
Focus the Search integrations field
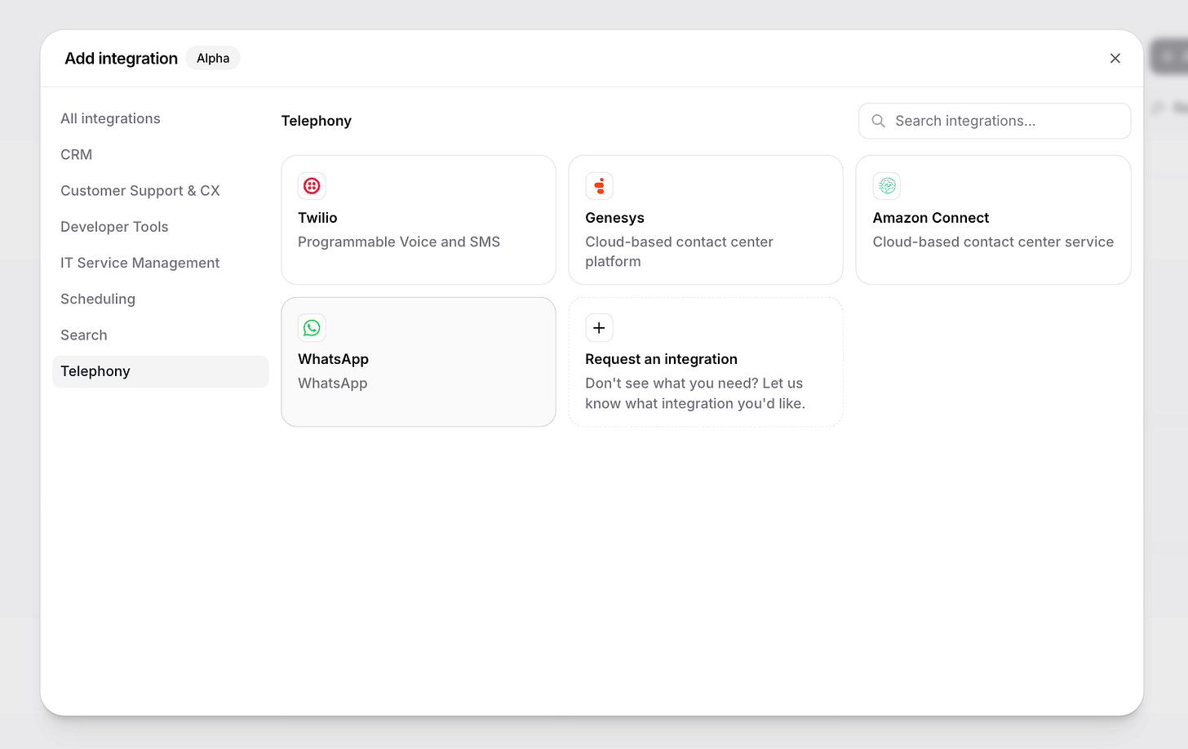pyautogui.click(x=995, y=121)
